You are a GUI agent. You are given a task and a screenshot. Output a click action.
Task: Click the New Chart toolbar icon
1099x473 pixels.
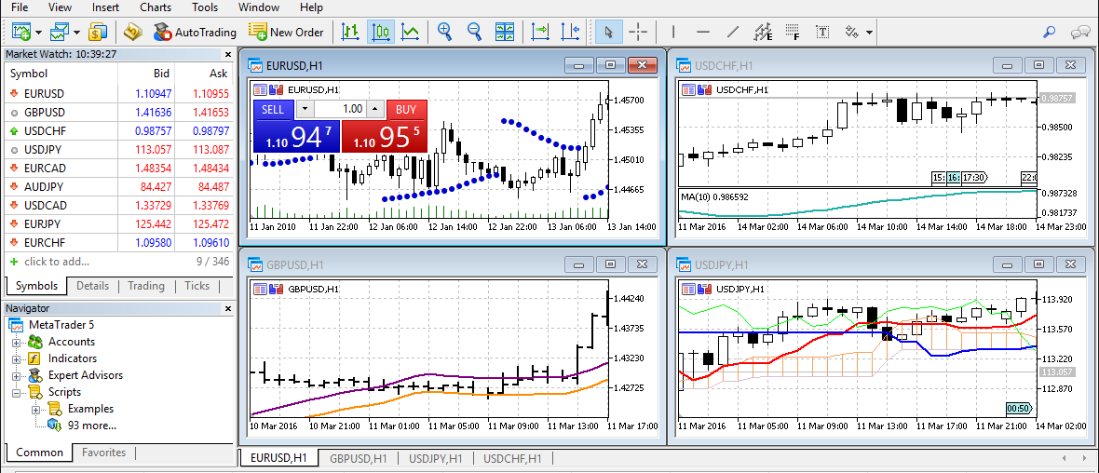21,32
